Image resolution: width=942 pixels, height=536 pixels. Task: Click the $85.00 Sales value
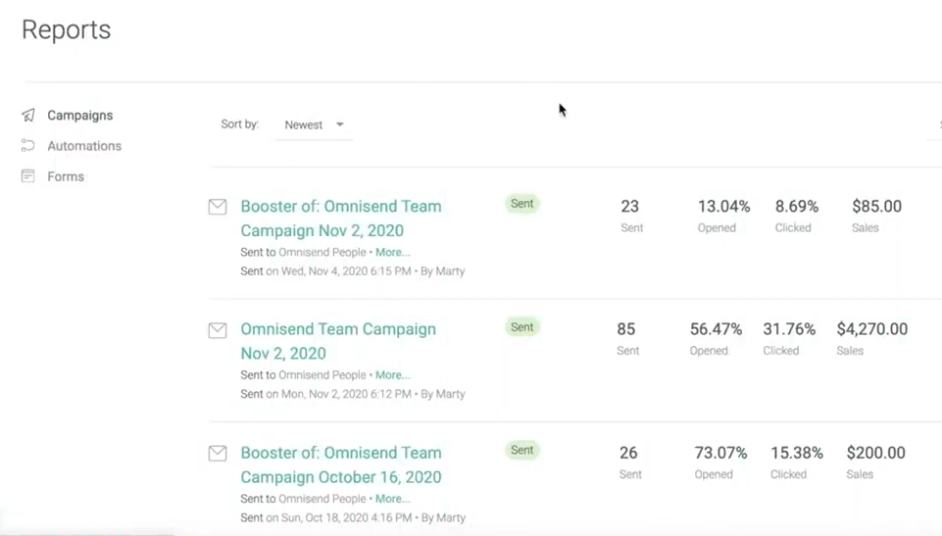[876, 207]
